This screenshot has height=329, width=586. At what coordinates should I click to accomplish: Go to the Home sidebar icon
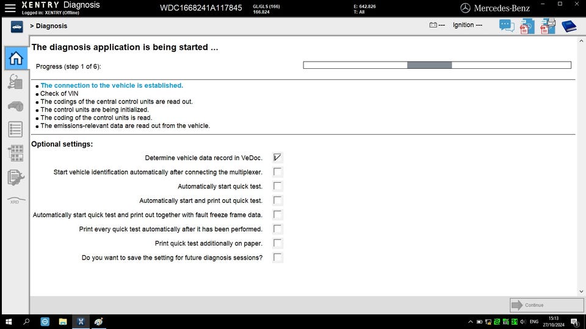pos(16,58)
